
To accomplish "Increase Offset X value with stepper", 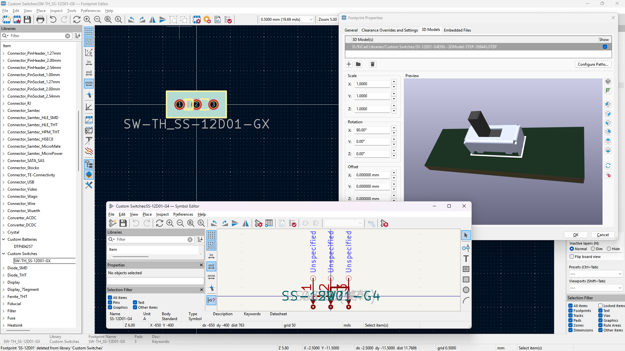I will 394,173.
